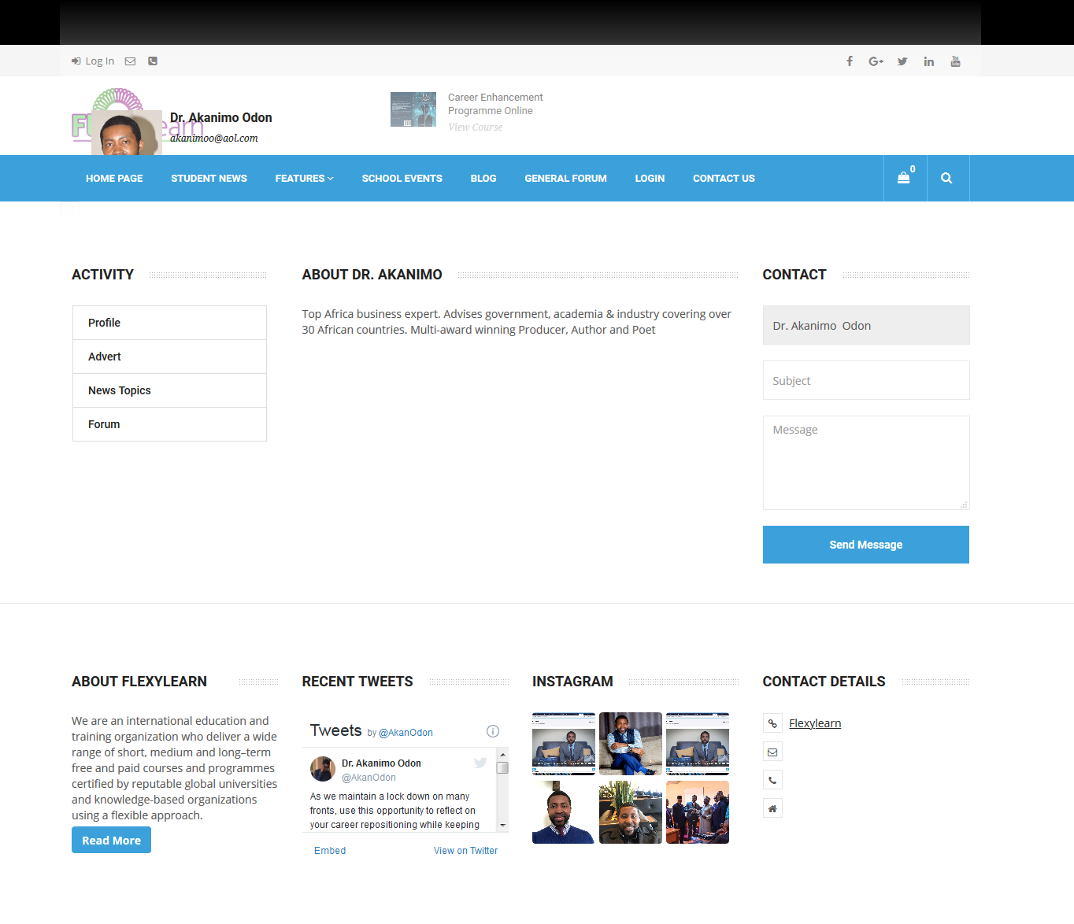Open the Career Enhancement course thumbnail
The height and width of the screenshot is (924, 1074).
tap(413, 109)
